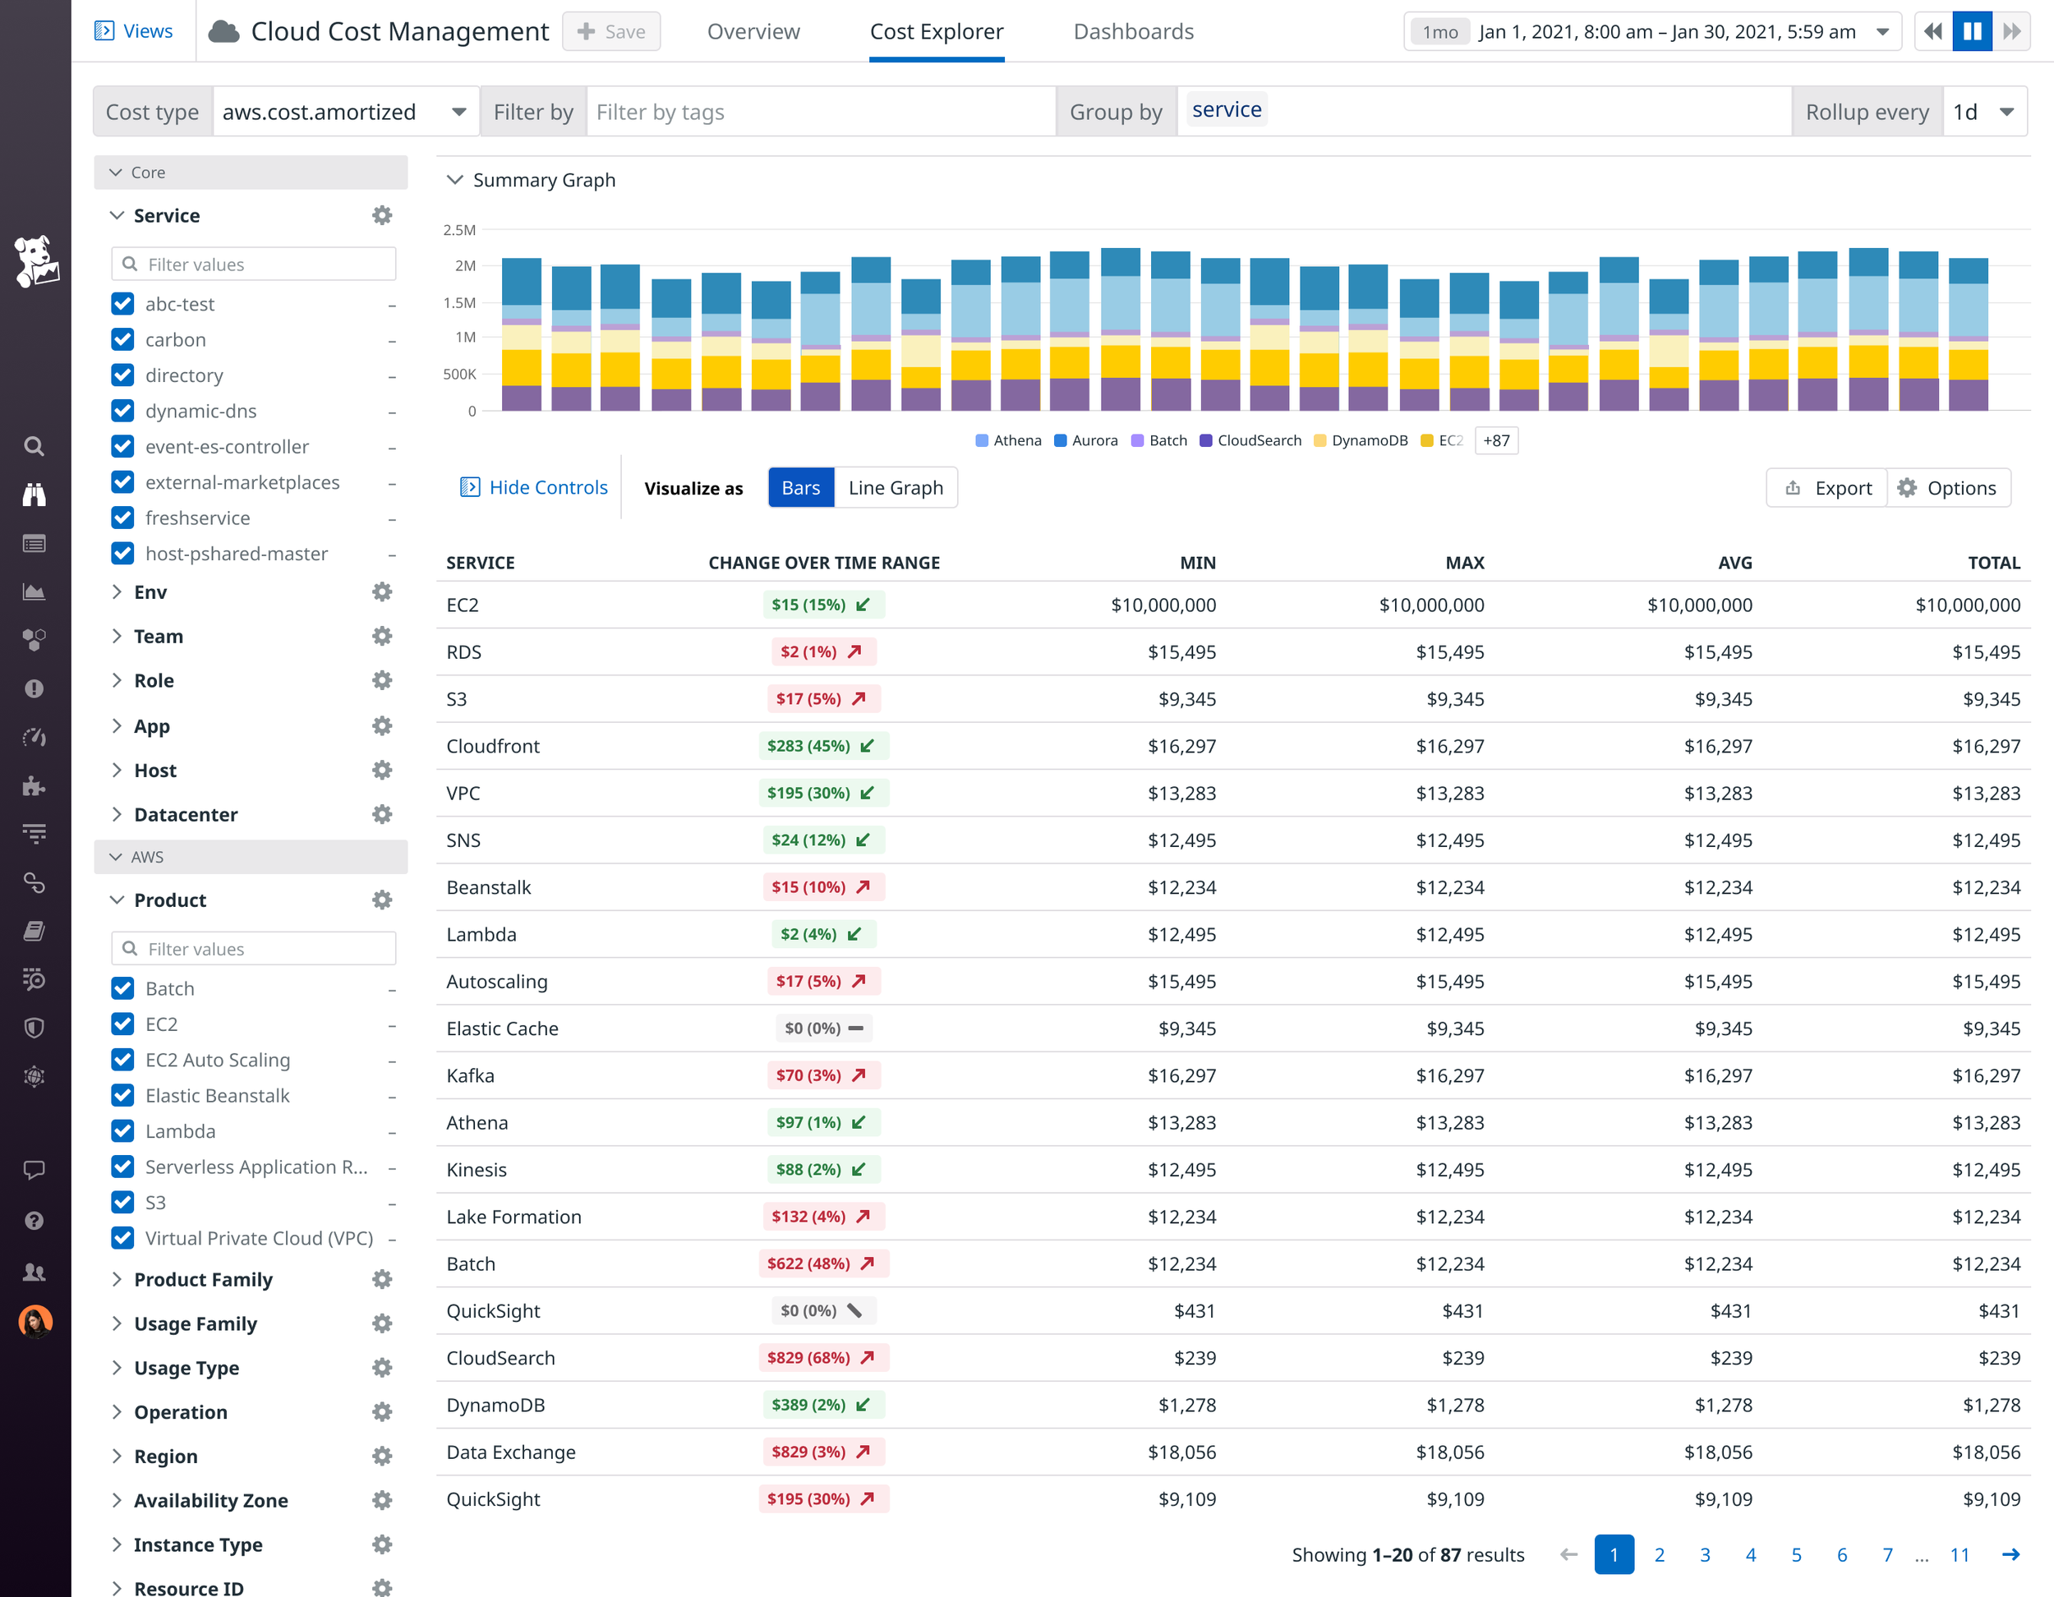This screenshot has width=2054, height=1597.
Task: Click the Service Filter values search box
Action: coord(254,265)
